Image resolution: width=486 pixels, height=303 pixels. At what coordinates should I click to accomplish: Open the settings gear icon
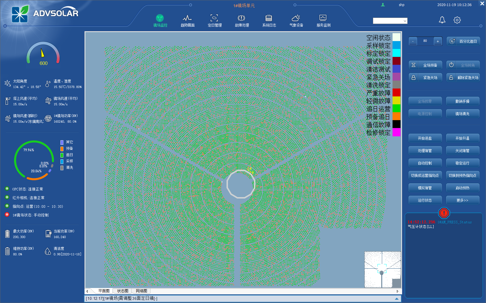pos(457,20)
